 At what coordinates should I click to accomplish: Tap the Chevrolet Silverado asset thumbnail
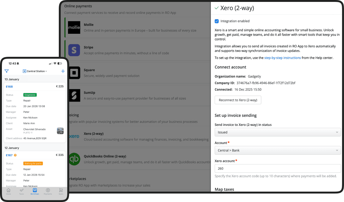point(60,131)
